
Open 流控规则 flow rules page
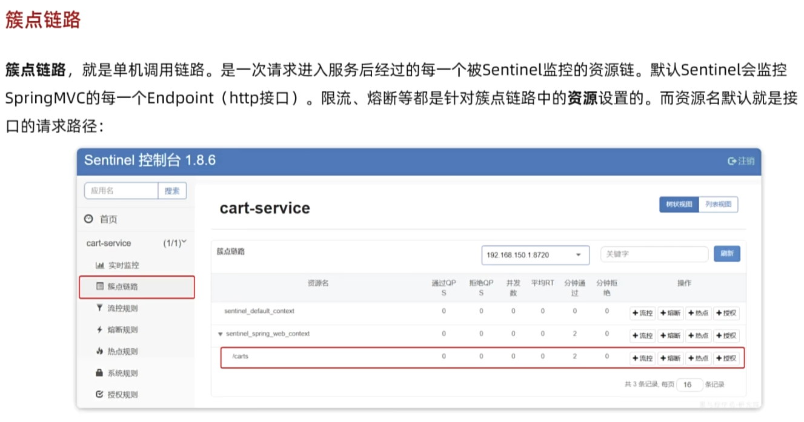116,308
